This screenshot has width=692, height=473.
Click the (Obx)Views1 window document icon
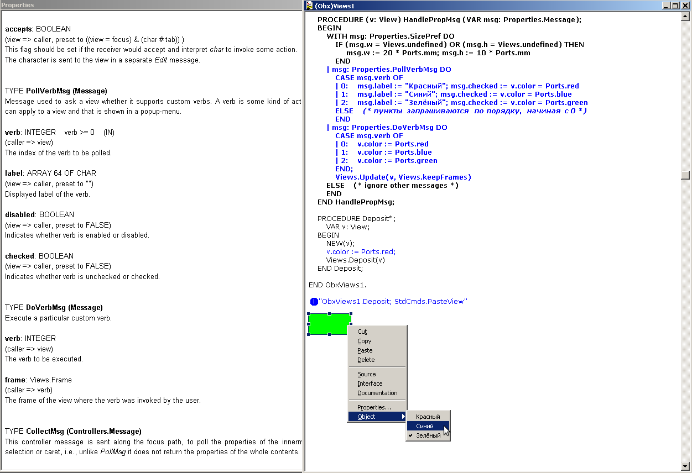309,6
